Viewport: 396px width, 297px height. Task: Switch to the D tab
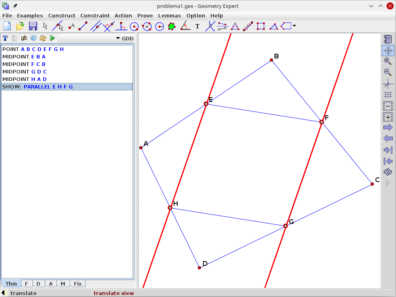(x=38, y=284)
